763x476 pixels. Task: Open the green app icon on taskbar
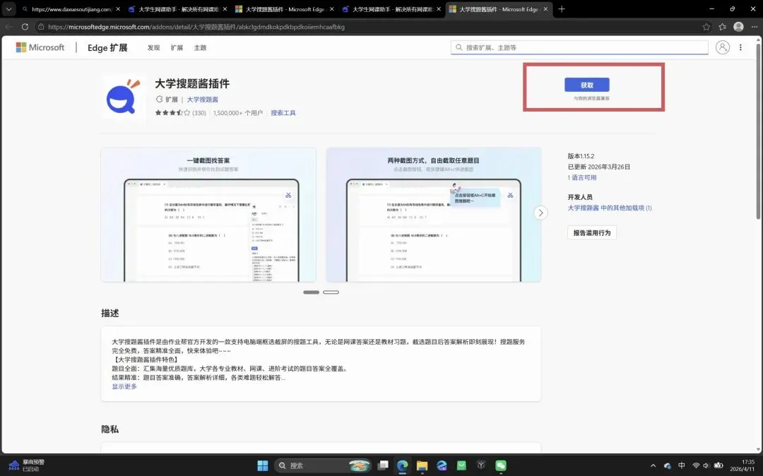[x=461, y=465]
